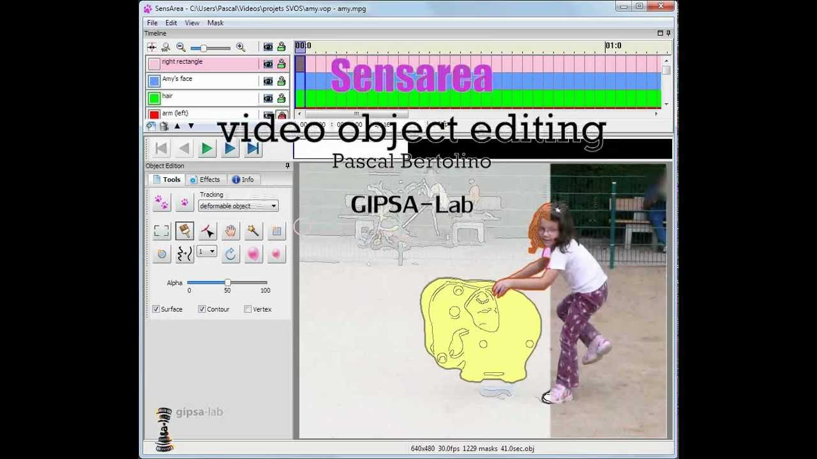The image size is (817, 459).
Task: Select the contour smoothing squiggle tool
Action: tap(184, 254)
